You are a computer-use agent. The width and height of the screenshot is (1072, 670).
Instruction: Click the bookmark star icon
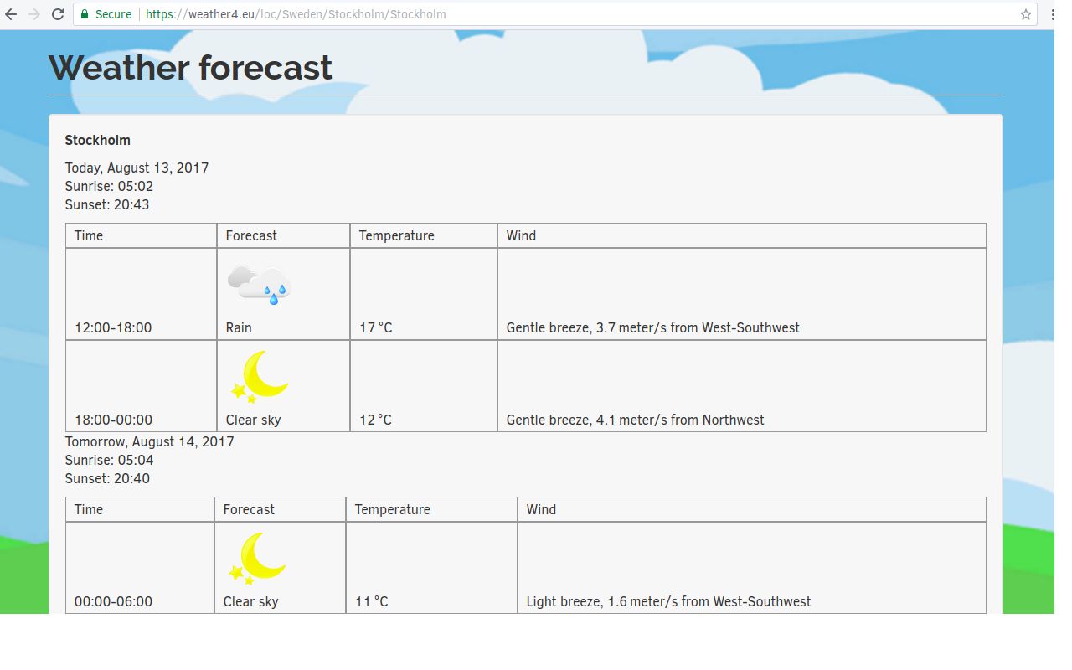(x=1025, y=14)
